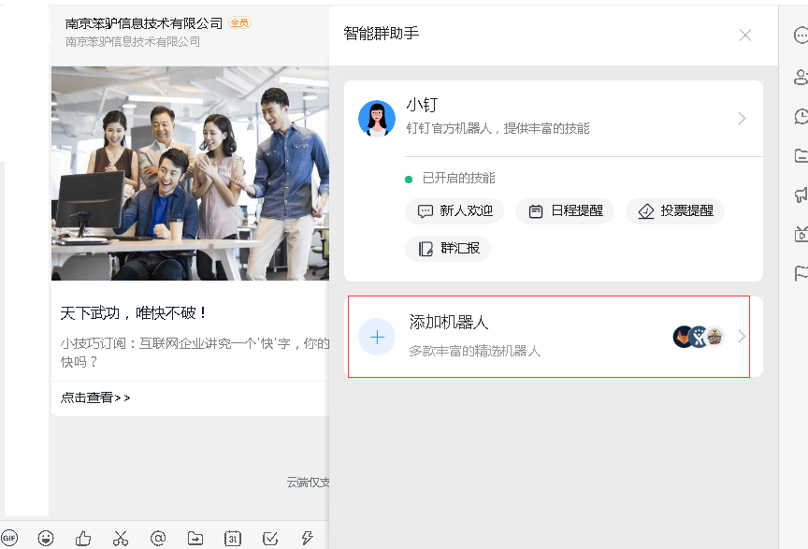Open the 群汇报 skill
Screen dimensions: 808x549
point(448,249)
